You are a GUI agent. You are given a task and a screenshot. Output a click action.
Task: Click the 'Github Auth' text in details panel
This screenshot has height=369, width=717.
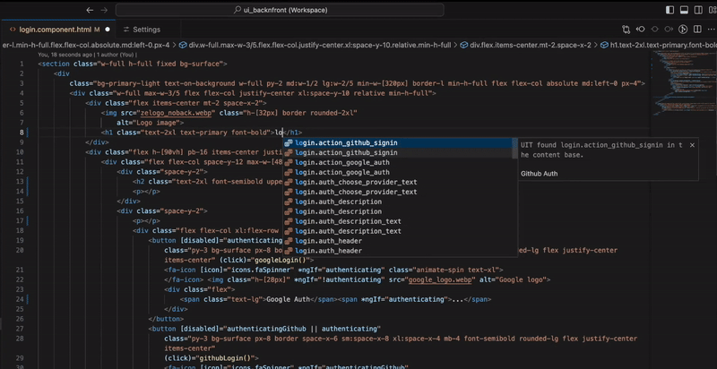[540, 174]
